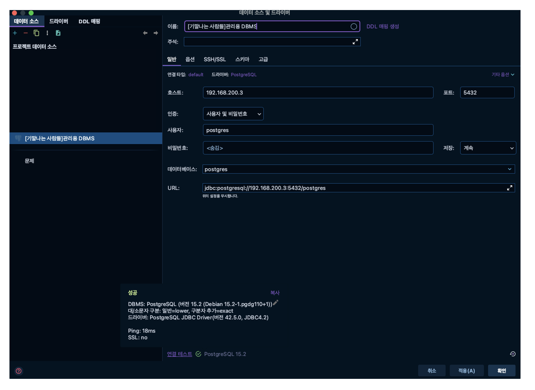This screenshot has width=535, height=390.
Task: Click the revert changes icon at bottom right
Action: pyautogui.click(x=512, y=354)
